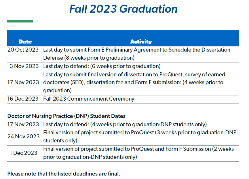Click the Doctor of Nursing Practice Student Dates heading
249x179 pixels.
(x=66, y=116)
